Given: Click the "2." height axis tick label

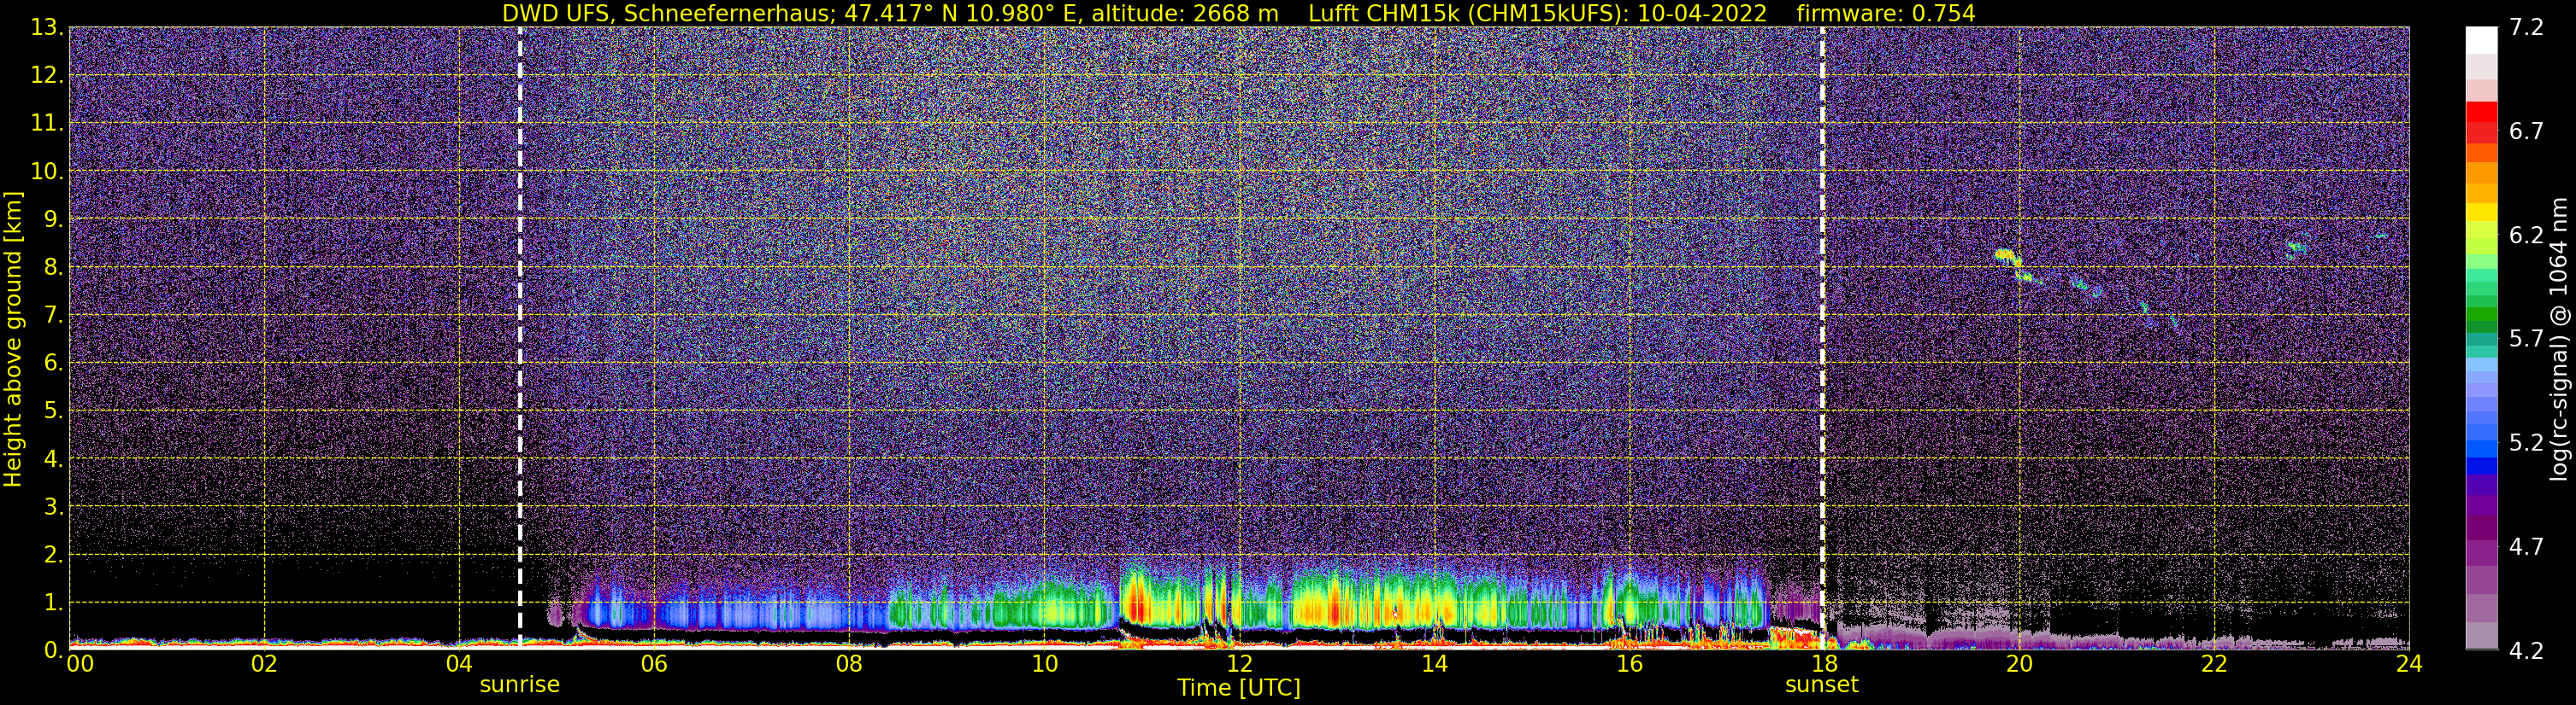Looking at the screenshot, I should [x=52, y=554].
